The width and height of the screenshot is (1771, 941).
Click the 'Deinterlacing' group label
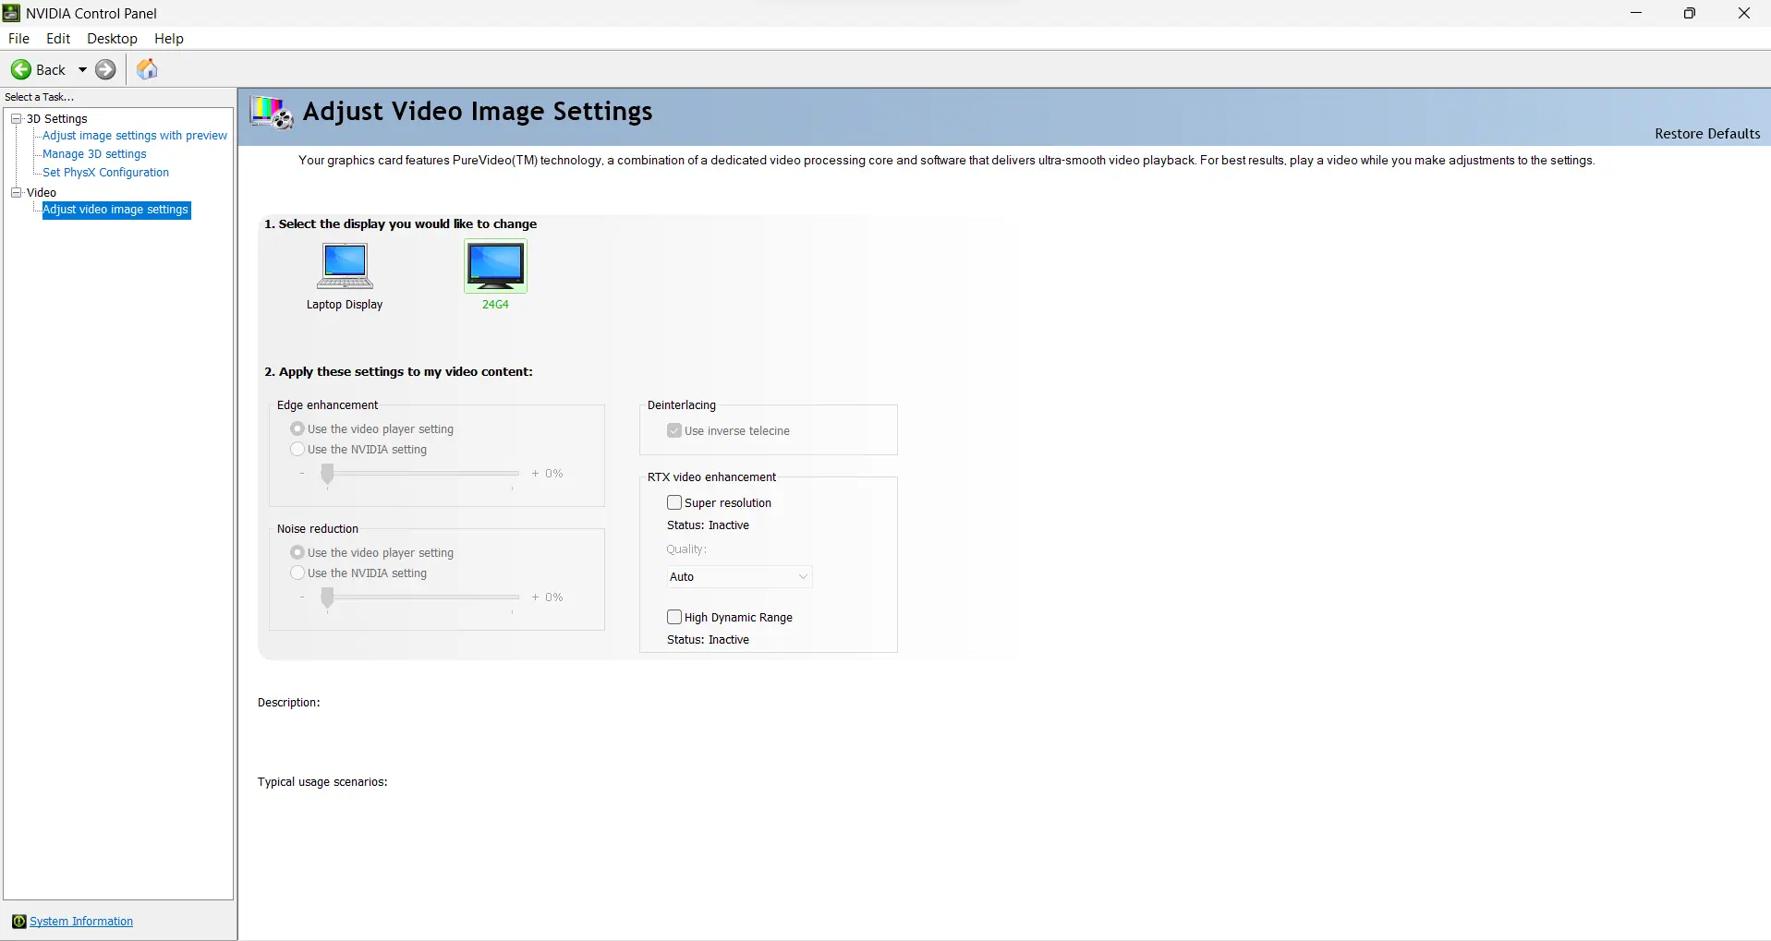coord(682,405)
